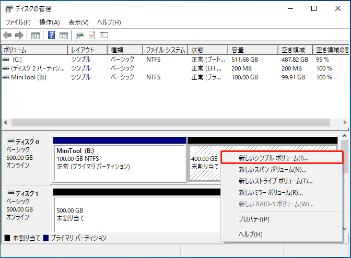
Task: Click the red checkmark properties icon
Action: [92, 35]
